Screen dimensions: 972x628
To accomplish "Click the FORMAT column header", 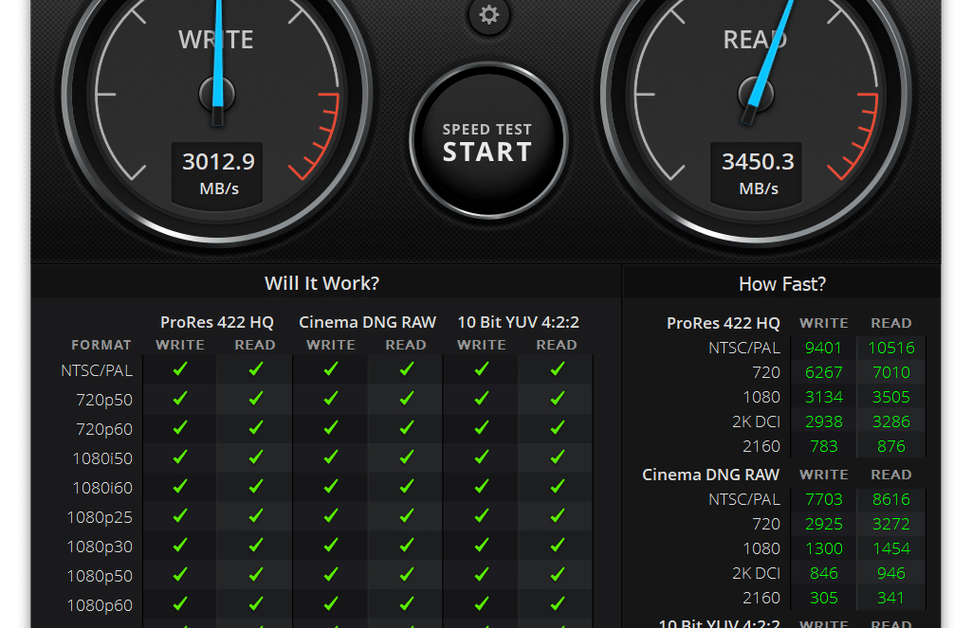I will [101, 345].
